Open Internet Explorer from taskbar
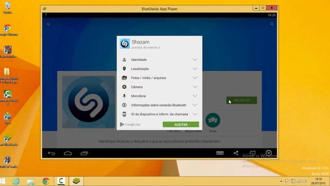The image size is (330, 186). (16, 181)
